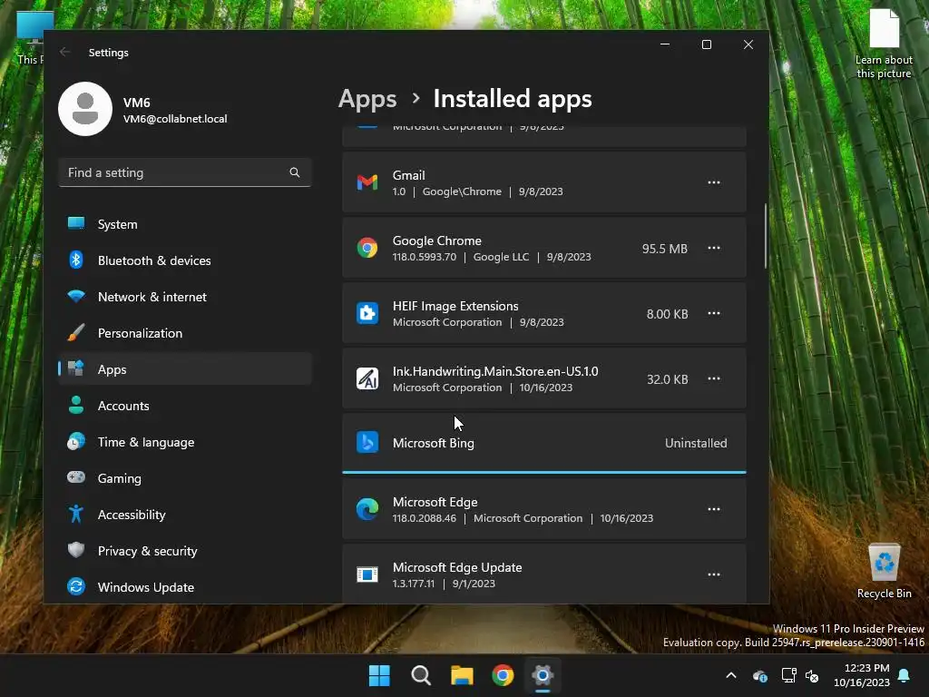
Task: Open Accounts settings page
Action: pos(185,406)
